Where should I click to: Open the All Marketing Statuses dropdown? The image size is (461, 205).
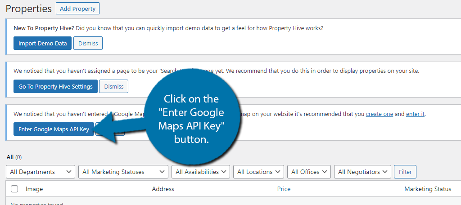[123, 172]
